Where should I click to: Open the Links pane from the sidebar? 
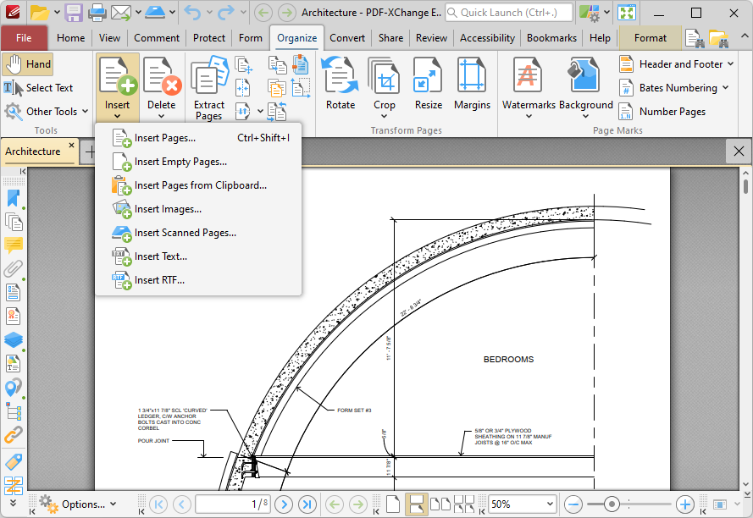pos(14,435)
